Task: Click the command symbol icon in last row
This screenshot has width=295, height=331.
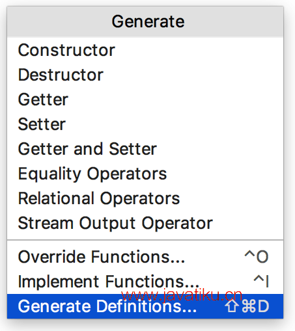Action: [249, 306]
